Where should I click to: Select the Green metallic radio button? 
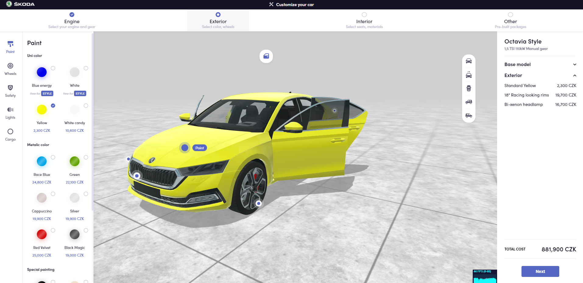[x=86, y=157]
